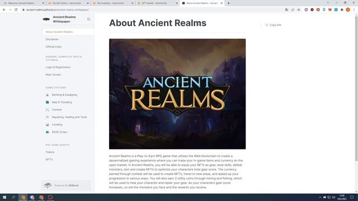Open the Official Links page
358x201 pixels.
[x=54, y=47]
